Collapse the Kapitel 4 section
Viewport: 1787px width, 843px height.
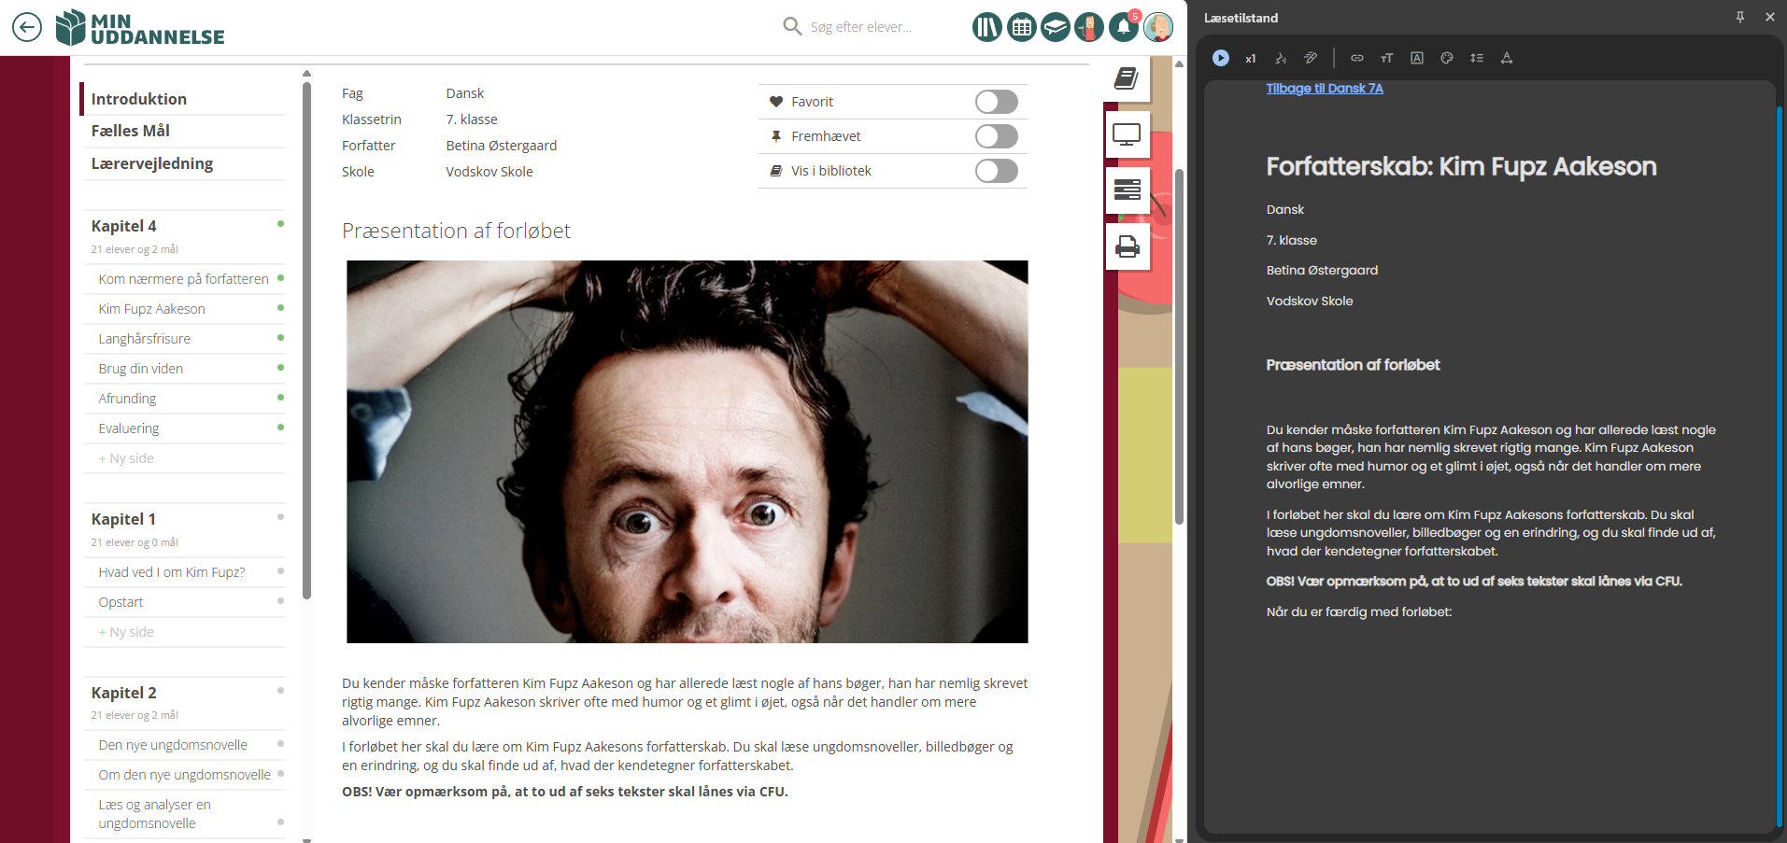click(x=124, y=226)
